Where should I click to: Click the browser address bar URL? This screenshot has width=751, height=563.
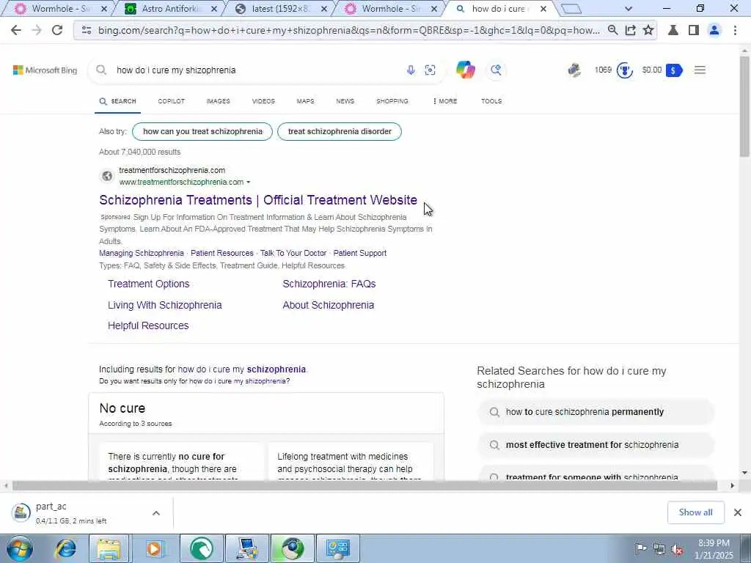click(348, 30)
